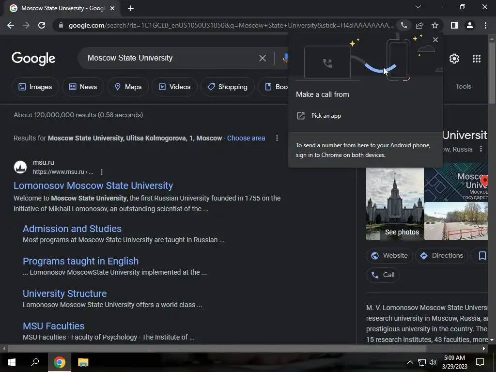Clear the search box text
The height and width of the screenshot is (372, 496).
tap(262, 58)
